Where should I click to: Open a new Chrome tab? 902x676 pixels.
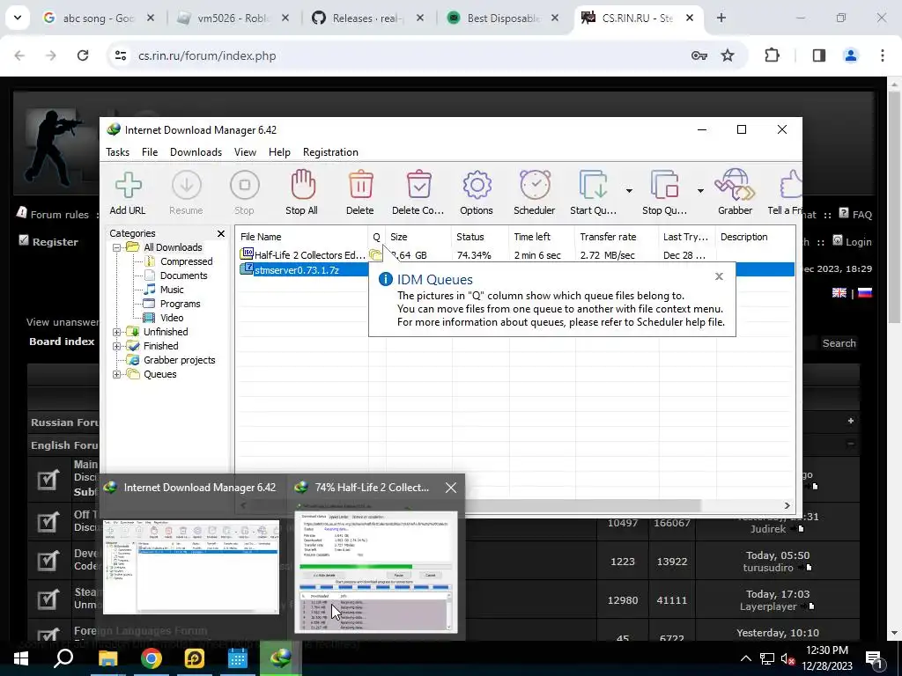click(x=721, y=18)
